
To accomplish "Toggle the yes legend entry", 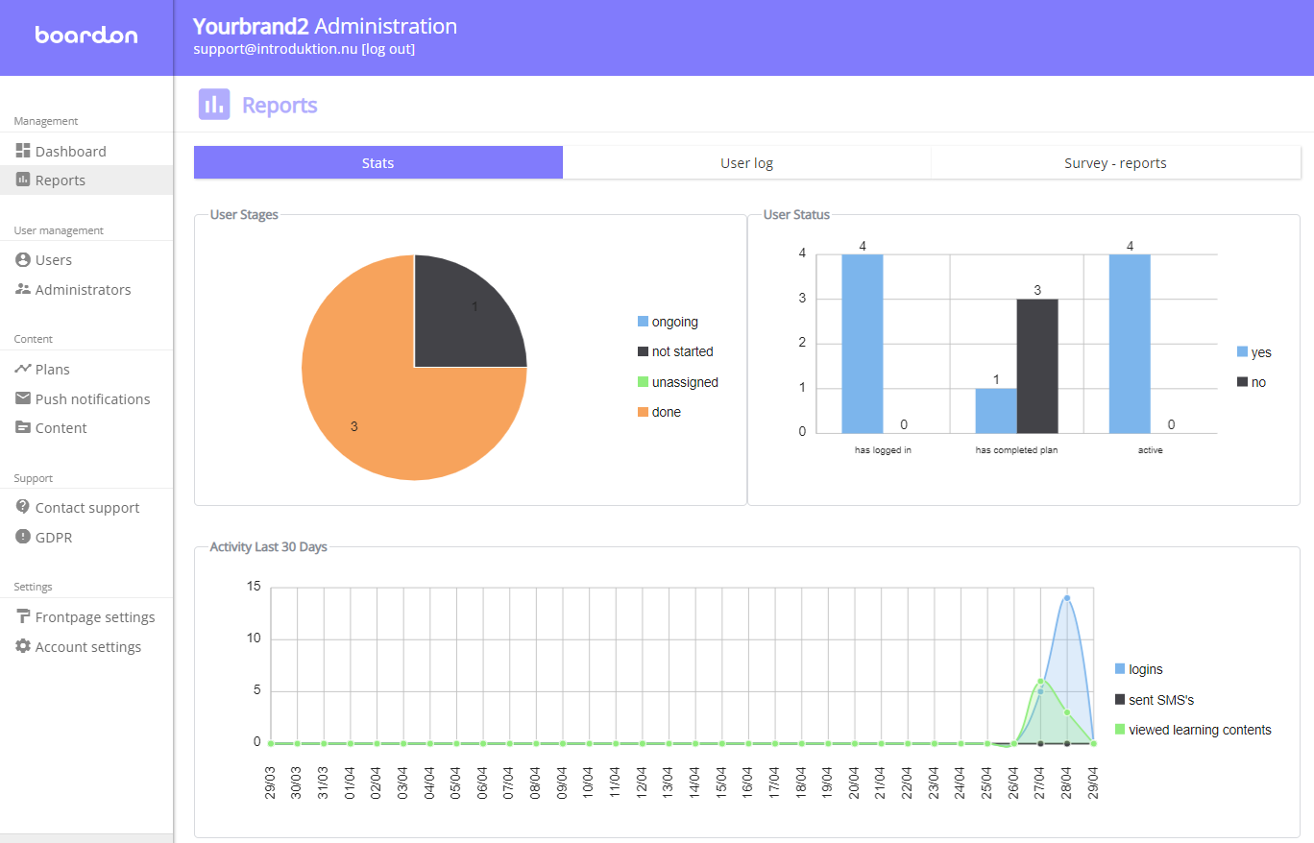I will (1254, 352).
